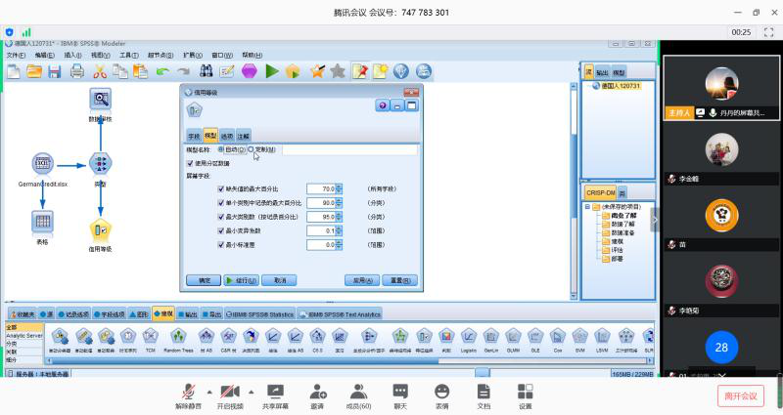Viewport: 783px width, 415px height.
Task: Click the 运行 button in dialog
Action: (x=241, y=280)
